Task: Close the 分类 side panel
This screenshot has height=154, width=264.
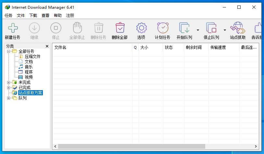Action: (x=47, y=46)
